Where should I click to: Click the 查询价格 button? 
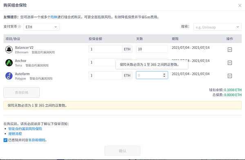(x=21, y=92)
